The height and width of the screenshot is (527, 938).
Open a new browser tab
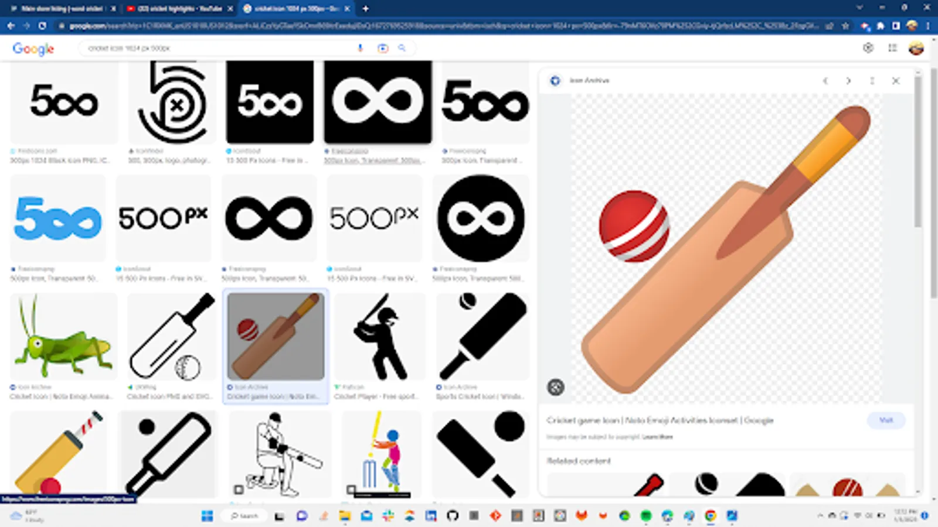365,9
